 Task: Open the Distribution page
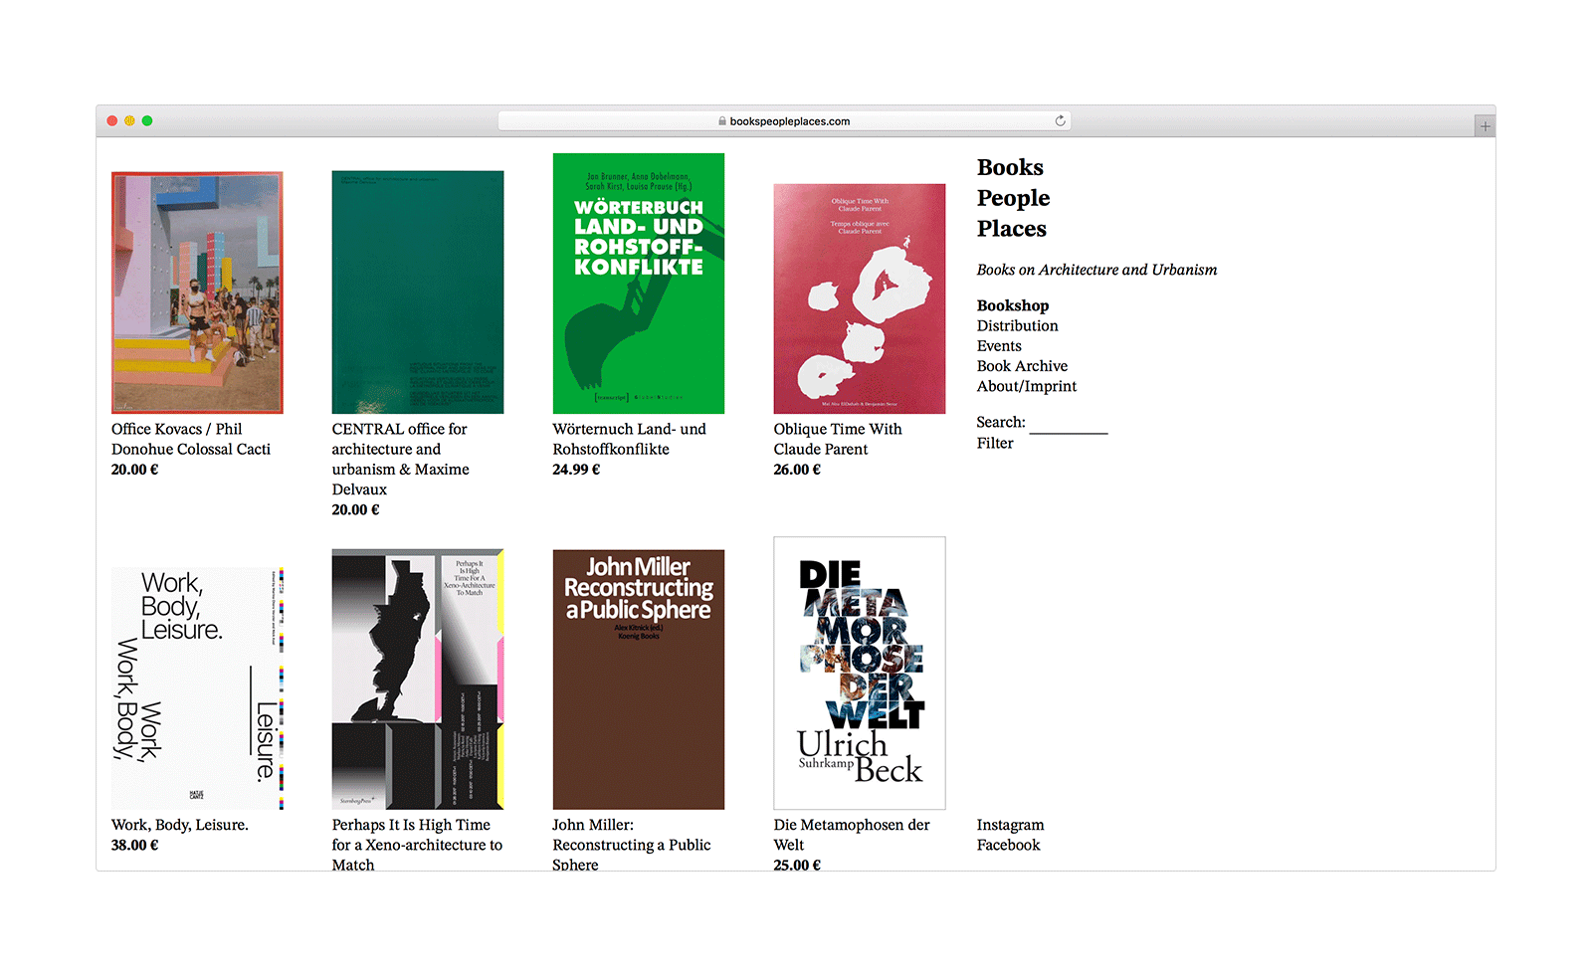(1017, 325)
